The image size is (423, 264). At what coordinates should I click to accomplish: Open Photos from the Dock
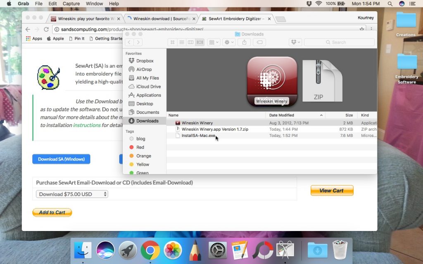point(173,250)
